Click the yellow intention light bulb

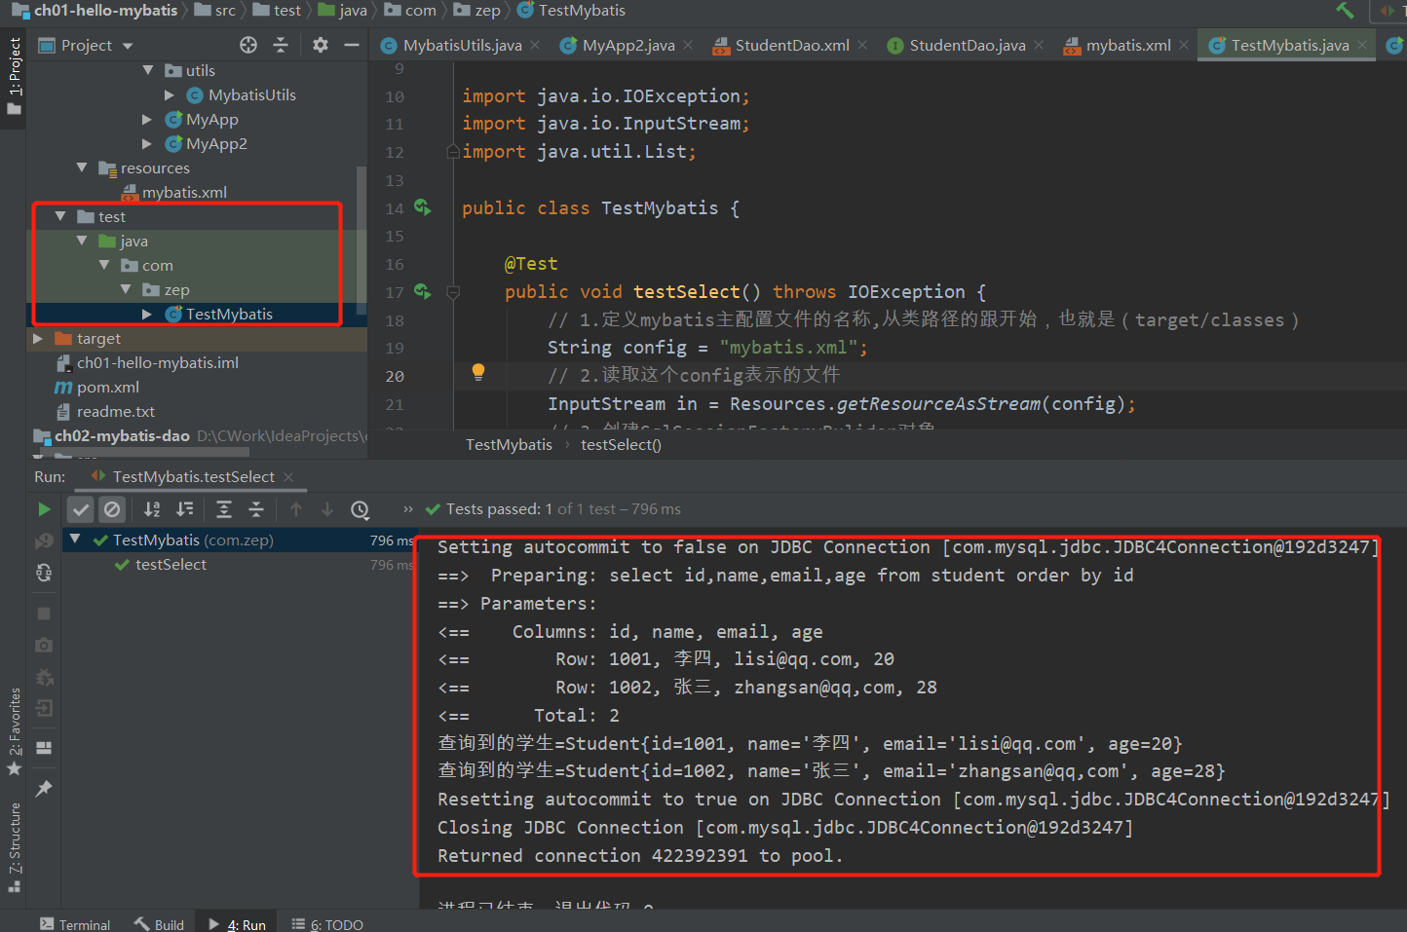pos(478,371)
